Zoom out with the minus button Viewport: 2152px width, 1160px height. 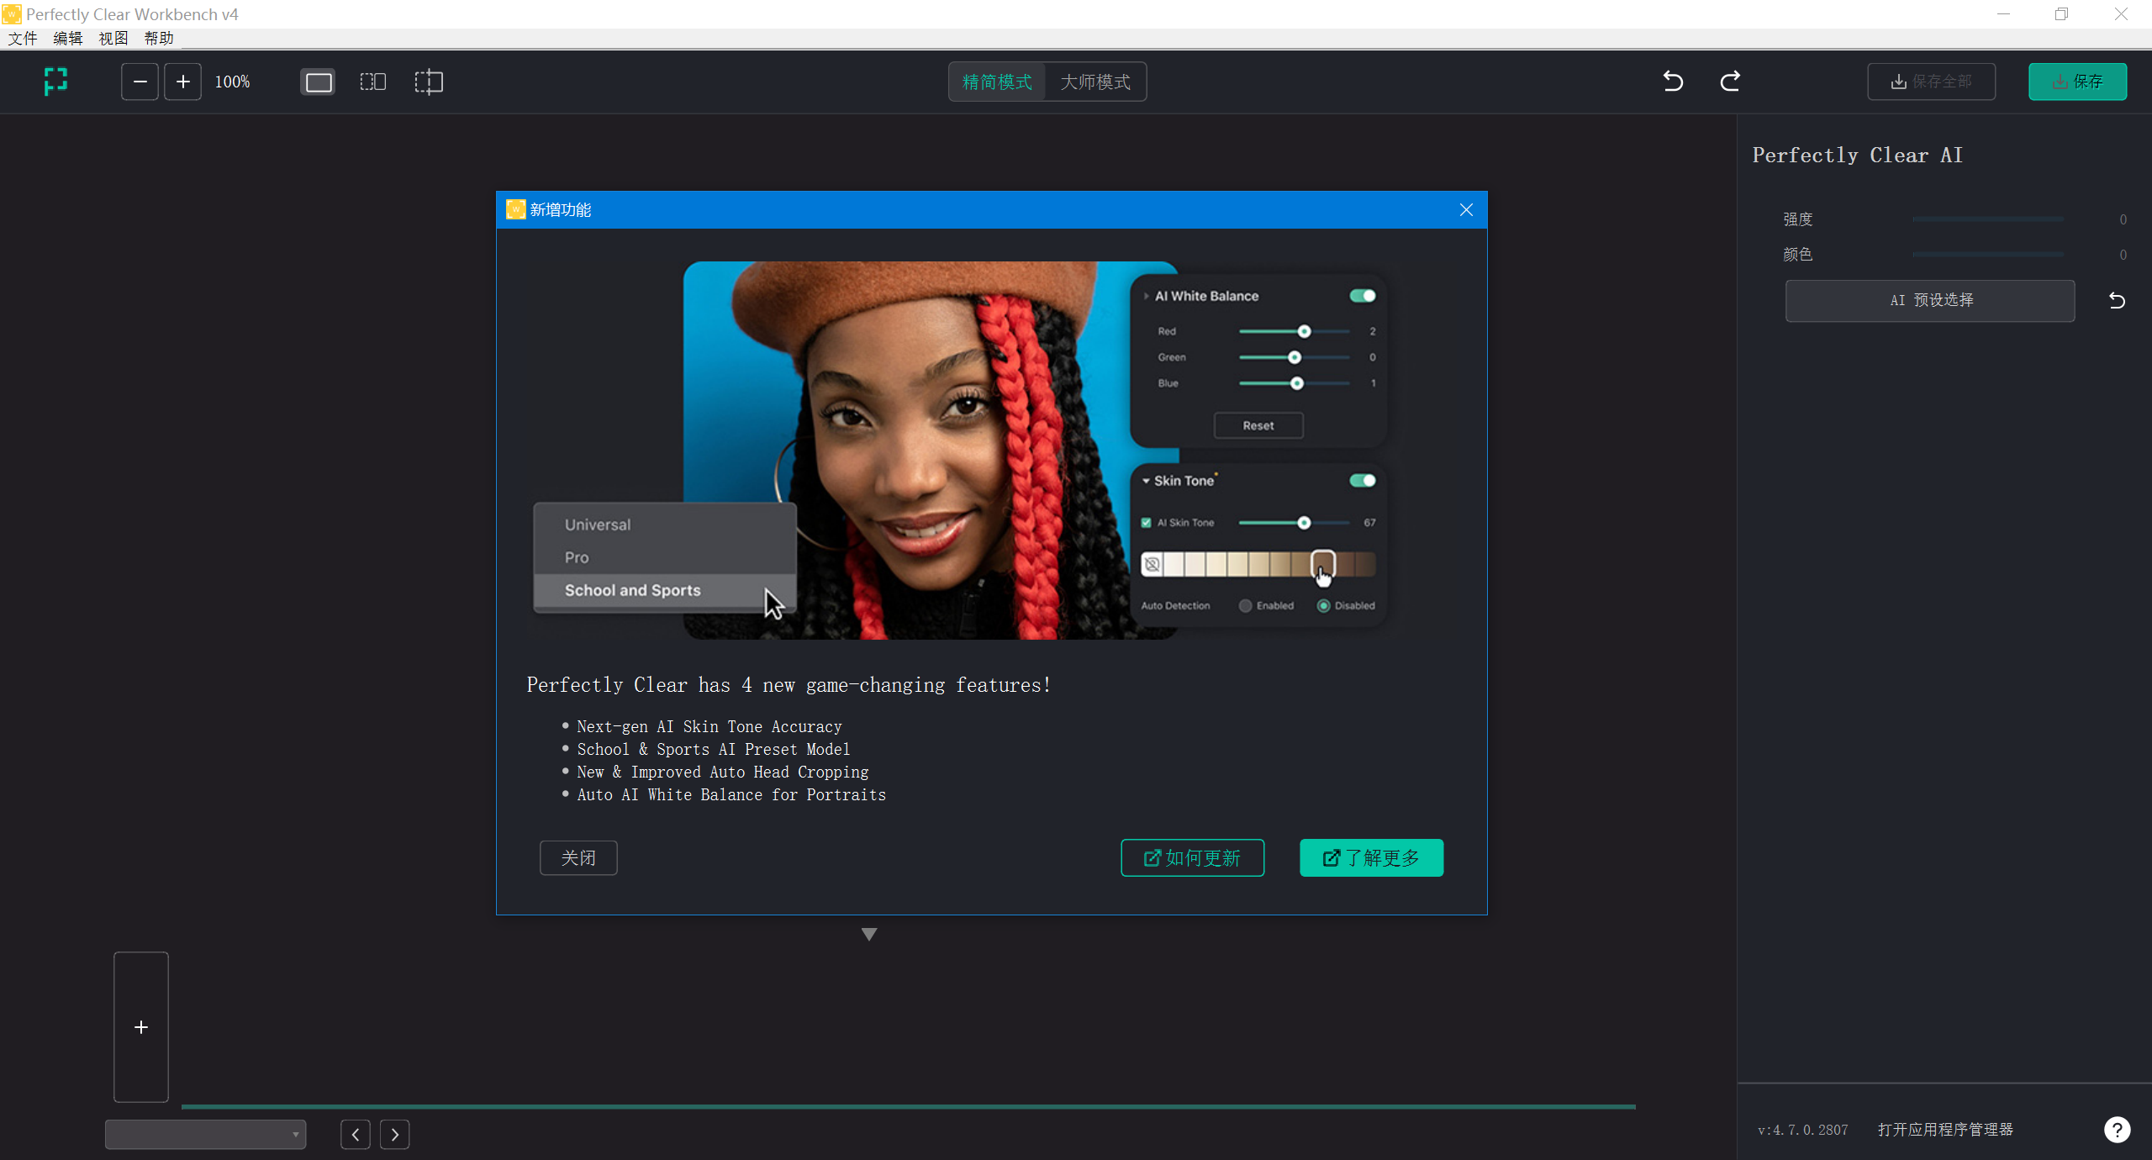tap(140, 82)
